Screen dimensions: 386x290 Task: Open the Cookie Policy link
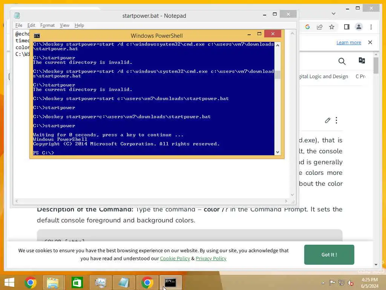[175, 258]
